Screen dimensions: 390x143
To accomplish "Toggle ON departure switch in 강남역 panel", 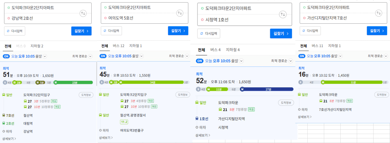I will pyautogui.click(x=6, y=56).
